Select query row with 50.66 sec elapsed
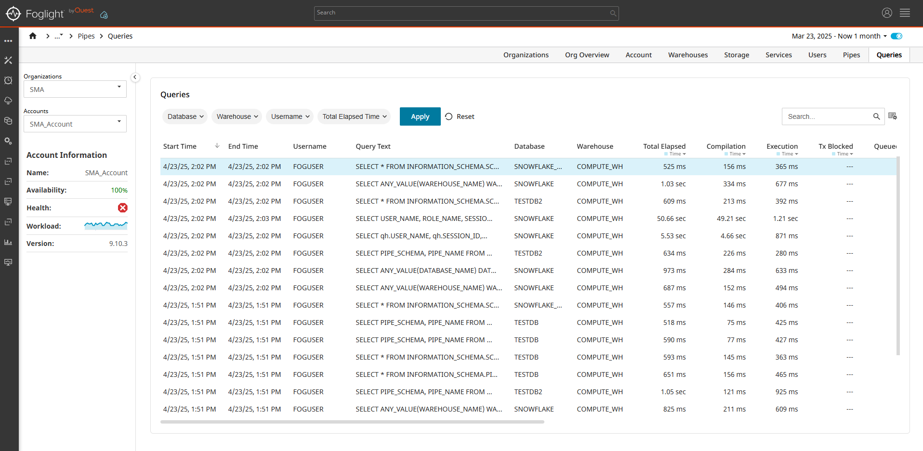923x451 pixels. point(528,219)
